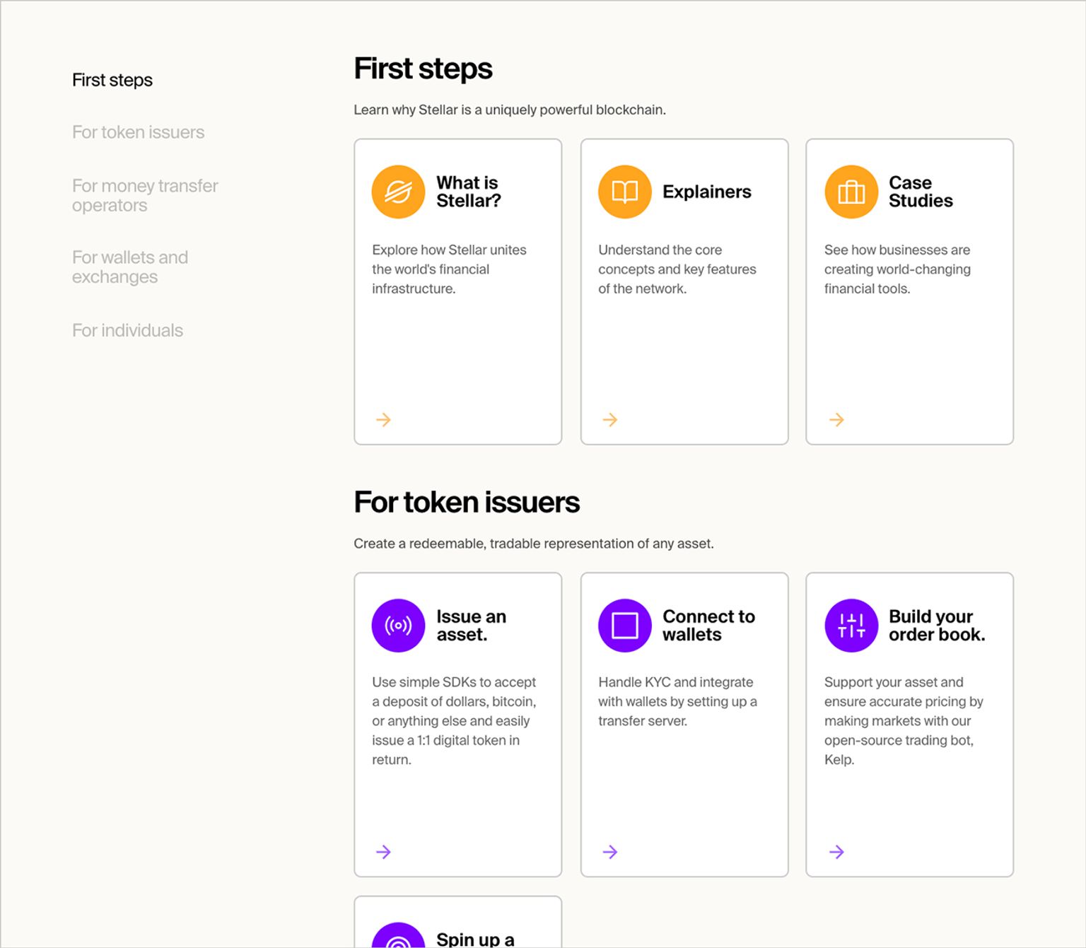Click the purple arrow on 'Connect to wallets' card
This screenshot has height=948, width=1086.
[x=609, y=852]
